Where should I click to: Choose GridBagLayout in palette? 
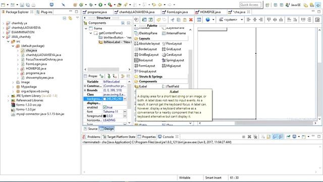pos(146,55)
